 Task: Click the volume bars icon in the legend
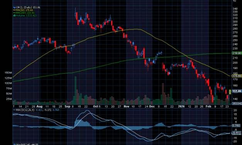click(15, 15)
